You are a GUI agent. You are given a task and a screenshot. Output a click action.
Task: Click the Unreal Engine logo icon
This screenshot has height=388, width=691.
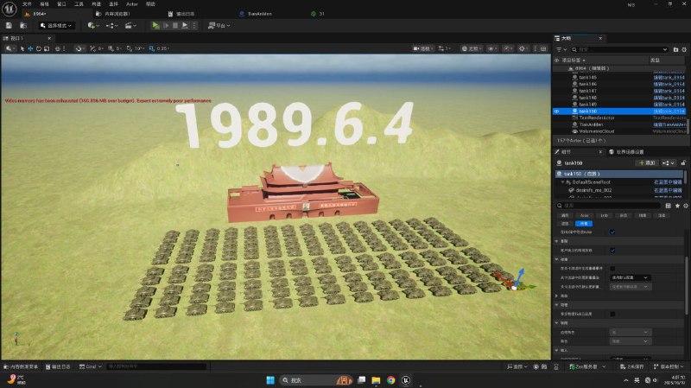9,6
